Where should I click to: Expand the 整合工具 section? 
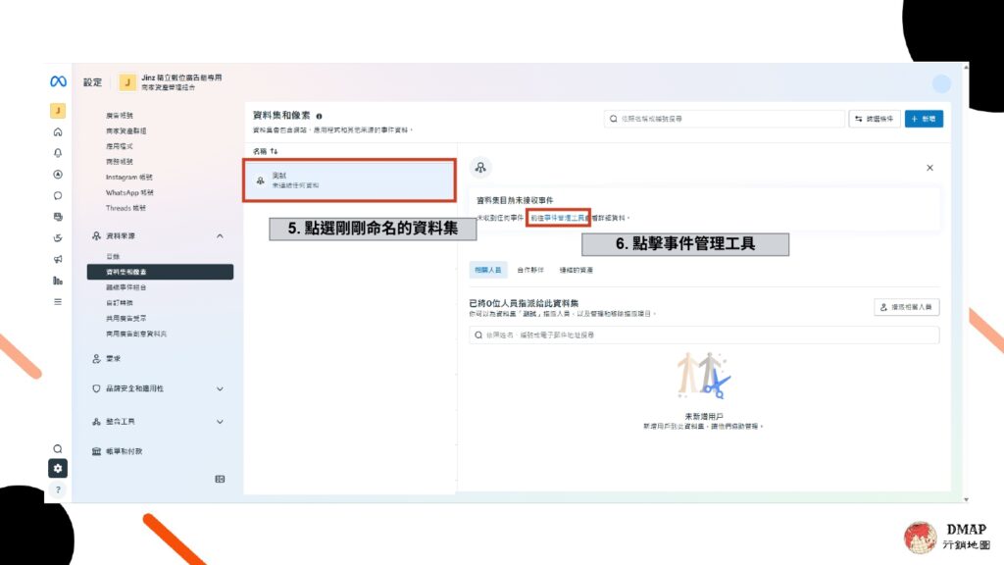(220, 422)
